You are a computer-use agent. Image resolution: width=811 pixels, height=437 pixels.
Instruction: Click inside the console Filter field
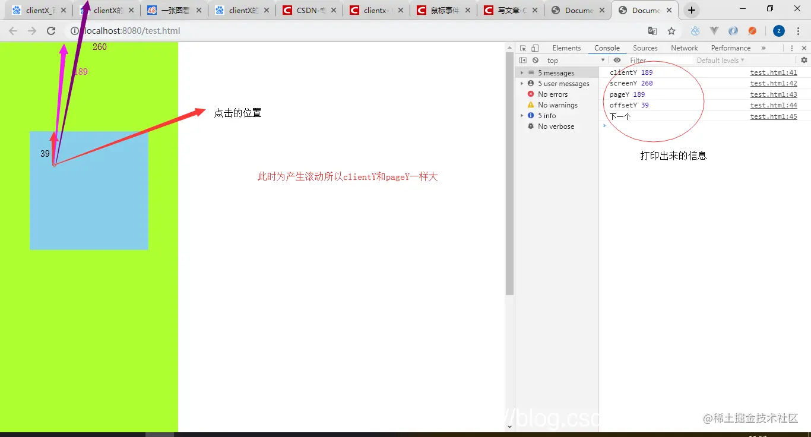(x=647, y=60)
